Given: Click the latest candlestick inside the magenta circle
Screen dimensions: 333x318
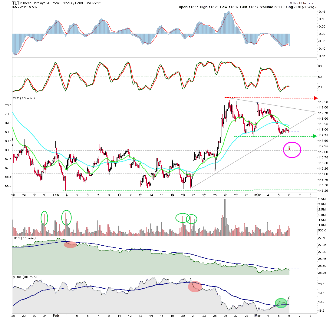Looking at the screenshot, I should point(289,148).
